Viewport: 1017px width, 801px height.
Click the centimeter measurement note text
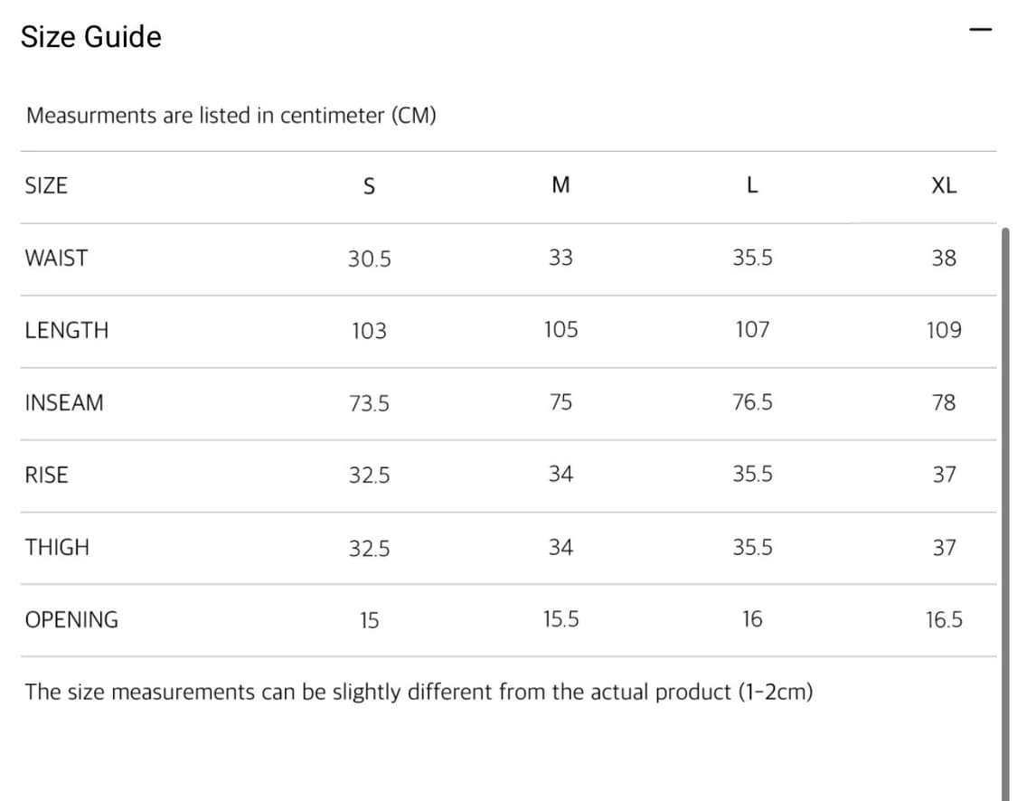pos(231,116)
